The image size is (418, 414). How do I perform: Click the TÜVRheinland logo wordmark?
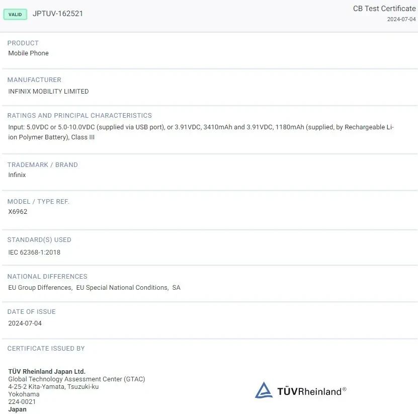(312, 391)
